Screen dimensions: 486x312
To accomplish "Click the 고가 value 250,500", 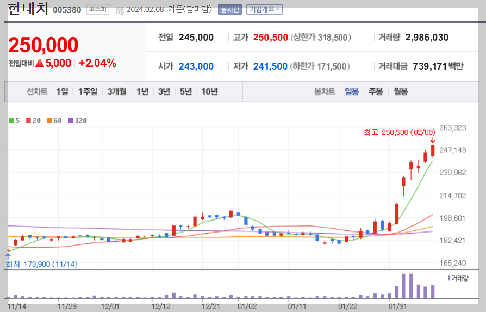I will (270, 38).
